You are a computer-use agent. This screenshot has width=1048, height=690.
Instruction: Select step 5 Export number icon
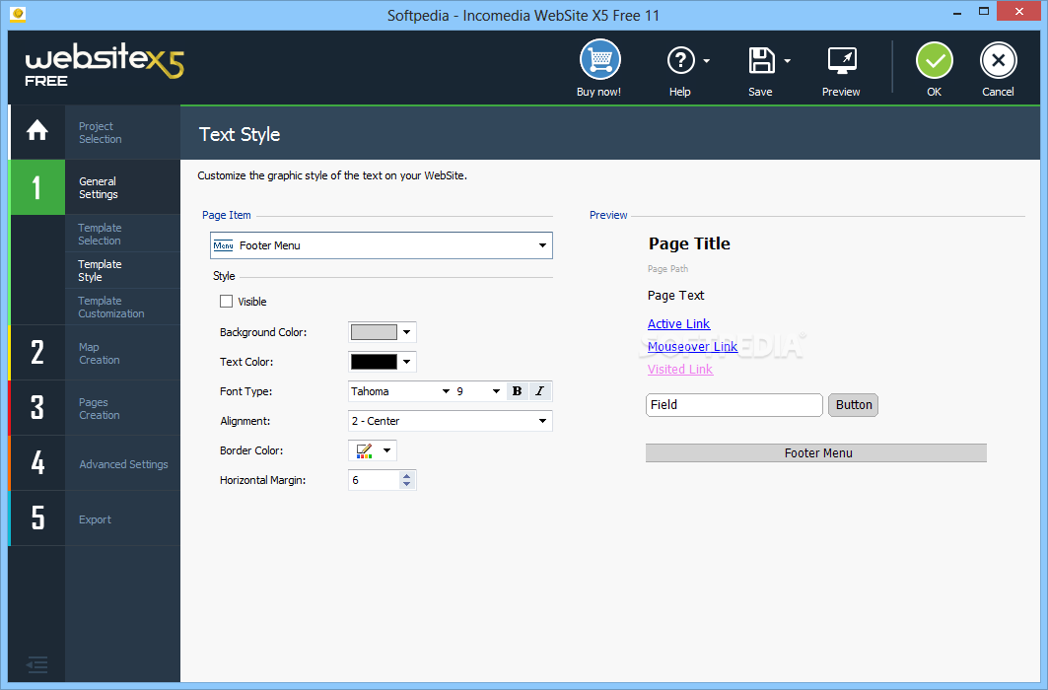36,518
